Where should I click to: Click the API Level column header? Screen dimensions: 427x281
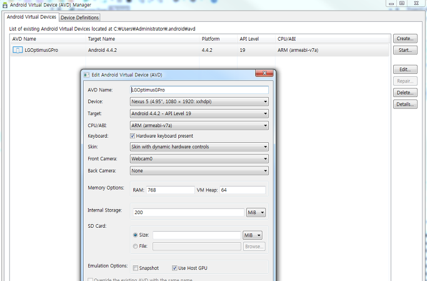[256, 39]
